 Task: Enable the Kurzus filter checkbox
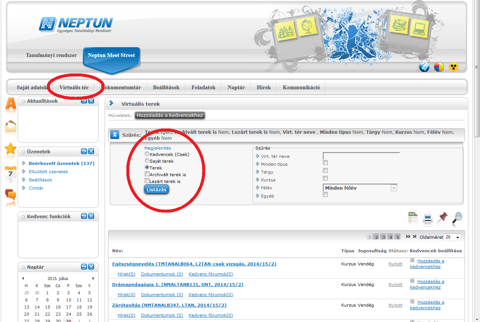point(325,178)
